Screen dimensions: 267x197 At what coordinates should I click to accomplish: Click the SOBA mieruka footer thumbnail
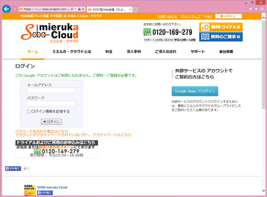pyautogui.click(x=30, y=190)
